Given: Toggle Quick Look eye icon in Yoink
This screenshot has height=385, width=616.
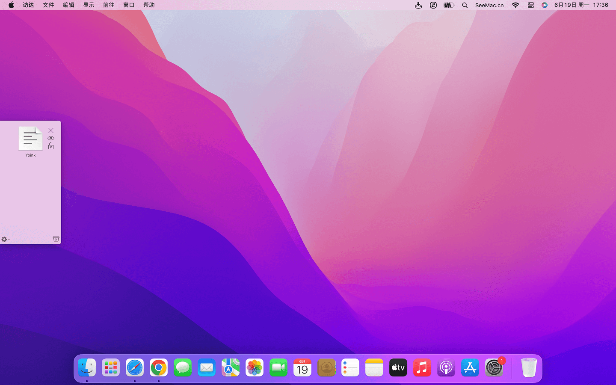Looking at the screenshot, I should click(51, 139).
